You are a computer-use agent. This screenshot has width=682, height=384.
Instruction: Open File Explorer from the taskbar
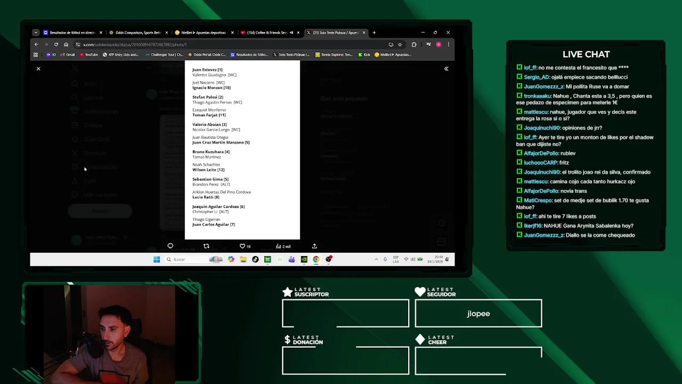243,259
